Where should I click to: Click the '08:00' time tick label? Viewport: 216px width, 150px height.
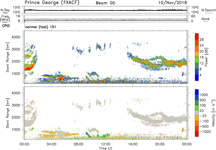point(79,144)
